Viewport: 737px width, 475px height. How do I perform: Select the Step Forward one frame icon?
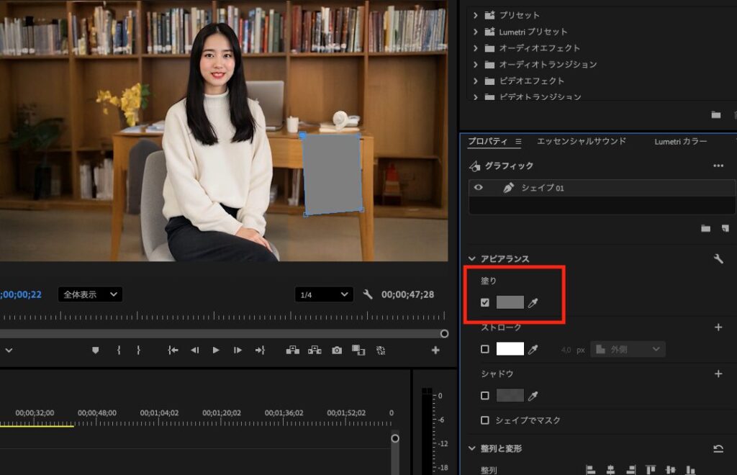tap(237, 350)
